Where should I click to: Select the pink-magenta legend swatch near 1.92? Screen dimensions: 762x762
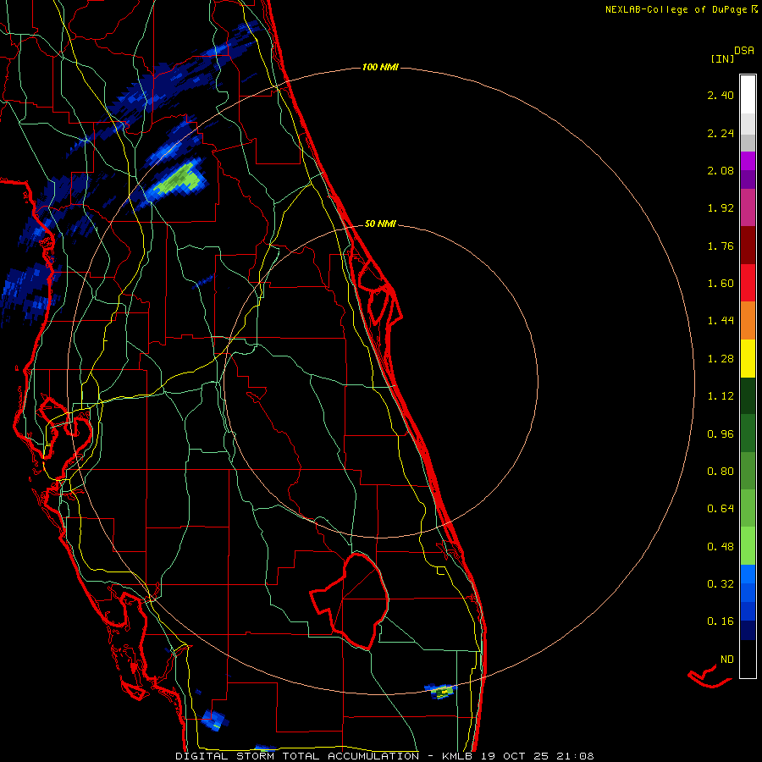pyautogui.click(x=748, y=207)
